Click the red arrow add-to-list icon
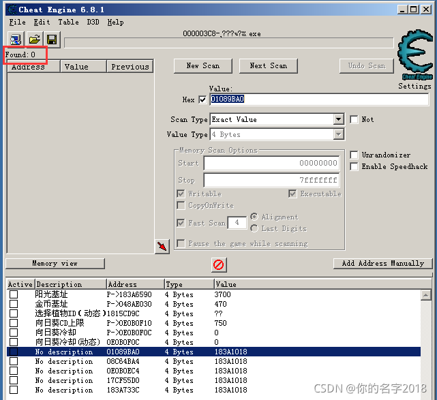Viewport: 437px width, 400px height. 162,247
